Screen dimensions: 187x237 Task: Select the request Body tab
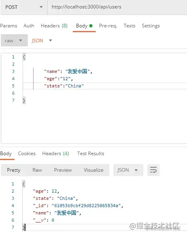tap(84, 26)
